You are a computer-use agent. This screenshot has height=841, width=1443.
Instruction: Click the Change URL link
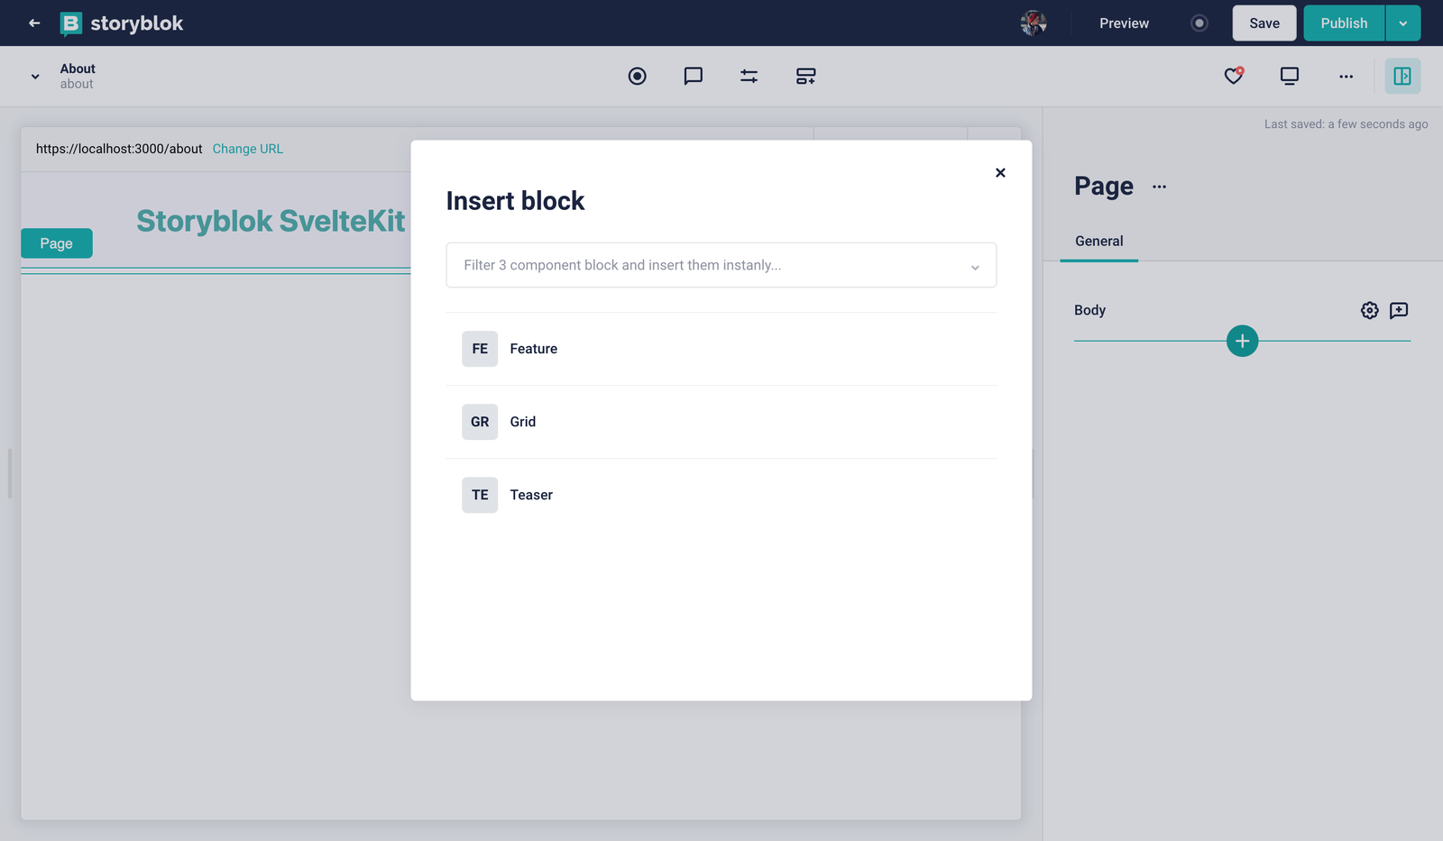pyautogui.click(x=248, y=149)
